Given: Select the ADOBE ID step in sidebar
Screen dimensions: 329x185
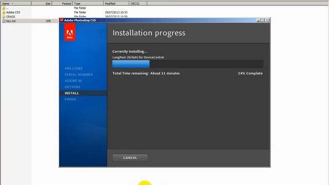Looking at the screenshot, I should 73,81.
